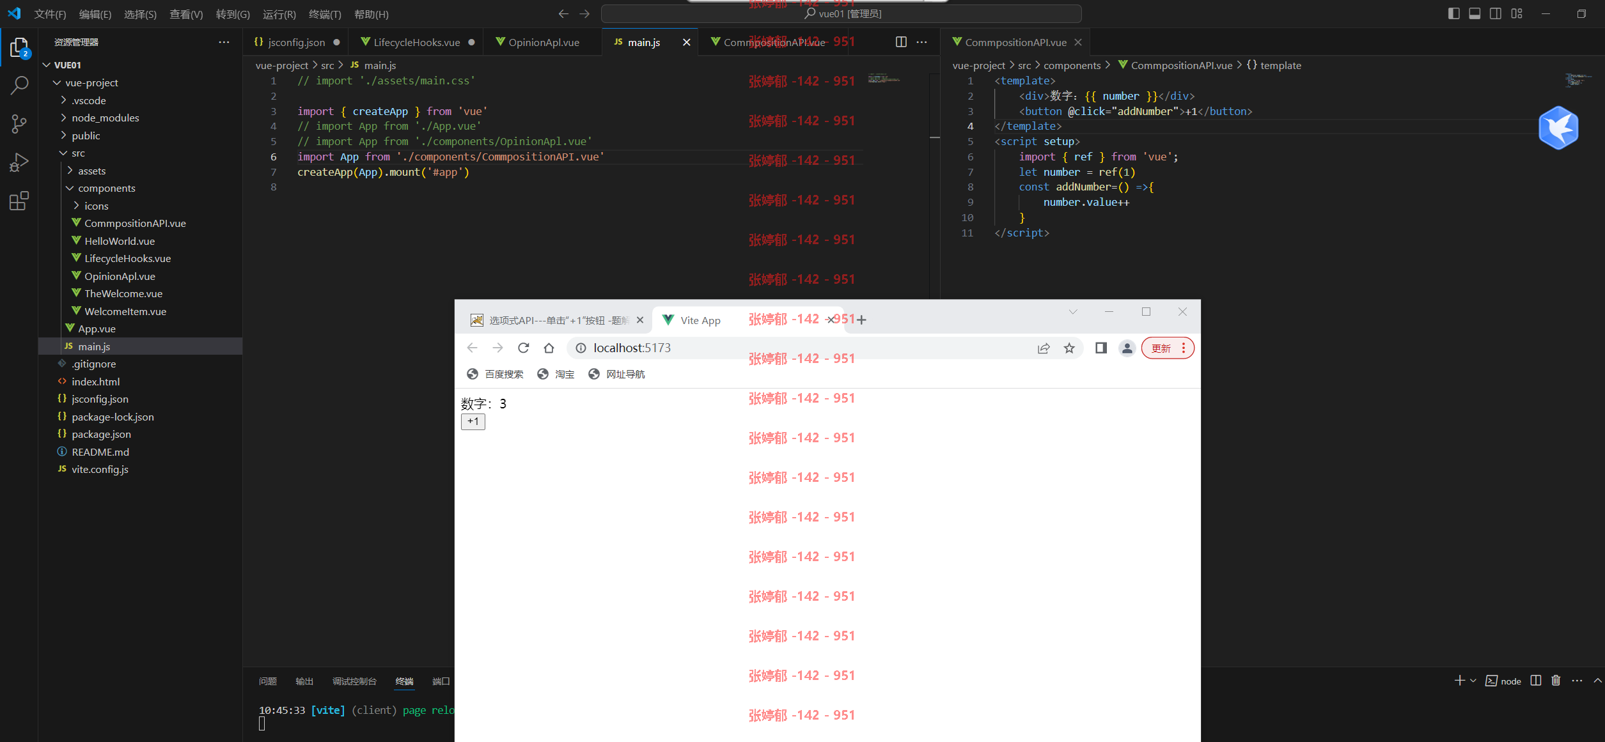The image size is (1605, 742).
Task: Close the main.js editor tab
Action: coord(686,42)
